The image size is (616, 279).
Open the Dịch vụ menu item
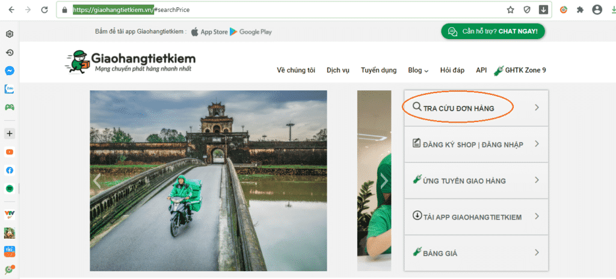[338, 70]
